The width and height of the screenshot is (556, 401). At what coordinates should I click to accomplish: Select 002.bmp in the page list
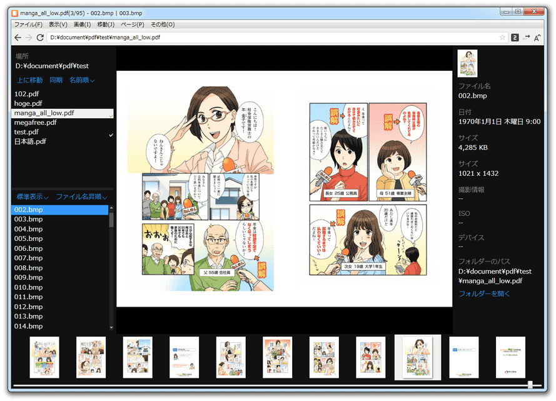click(60, 210)
